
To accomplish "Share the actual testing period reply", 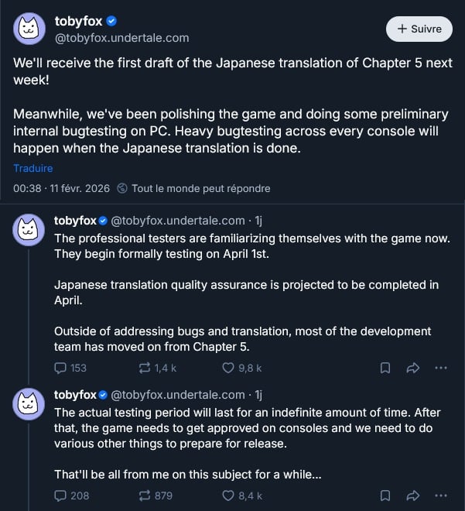I will 413,496.
